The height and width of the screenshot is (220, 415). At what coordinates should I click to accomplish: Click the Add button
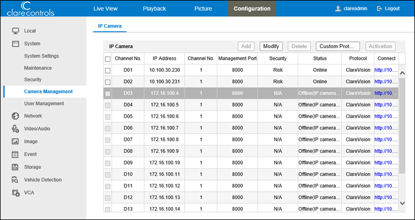(x=246, y=46)
